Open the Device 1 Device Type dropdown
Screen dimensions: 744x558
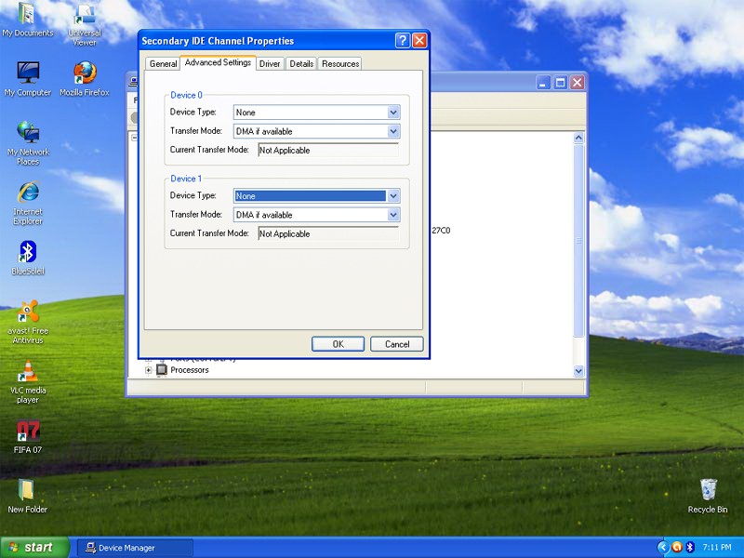[393, 196]
